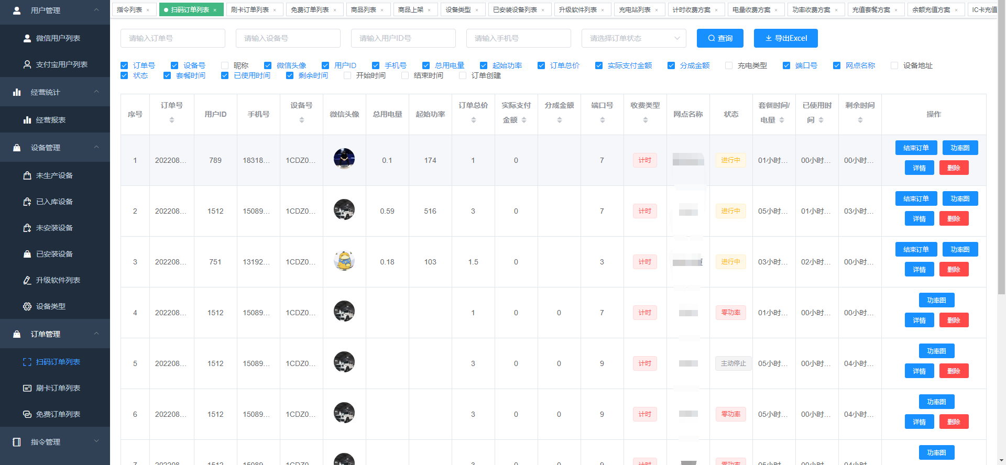Uncheck the 订单号 column checkbox
1006x465 pixels.
click(124, 65)
